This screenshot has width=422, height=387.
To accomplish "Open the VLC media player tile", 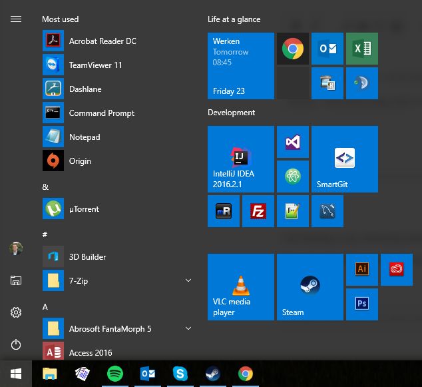I will click(241, 287).
